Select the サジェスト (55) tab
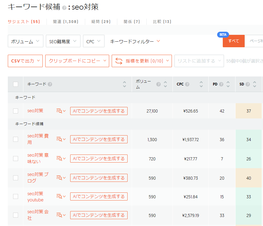The width and height of the screenshot is (263, 226). coord(24,21)
